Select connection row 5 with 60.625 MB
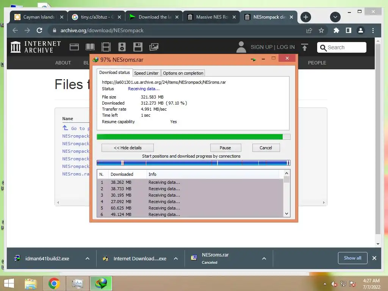The height and width of the screenshot is (291, 388). click(190, 208)
